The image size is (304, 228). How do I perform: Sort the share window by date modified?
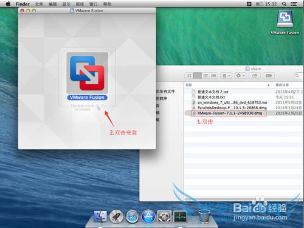(288, 85)
